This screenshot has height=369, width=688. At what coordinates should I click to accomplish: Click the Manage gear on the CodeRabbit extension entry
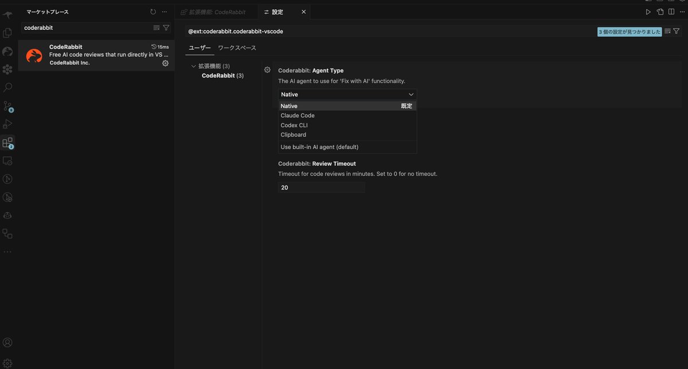(165, 63)
